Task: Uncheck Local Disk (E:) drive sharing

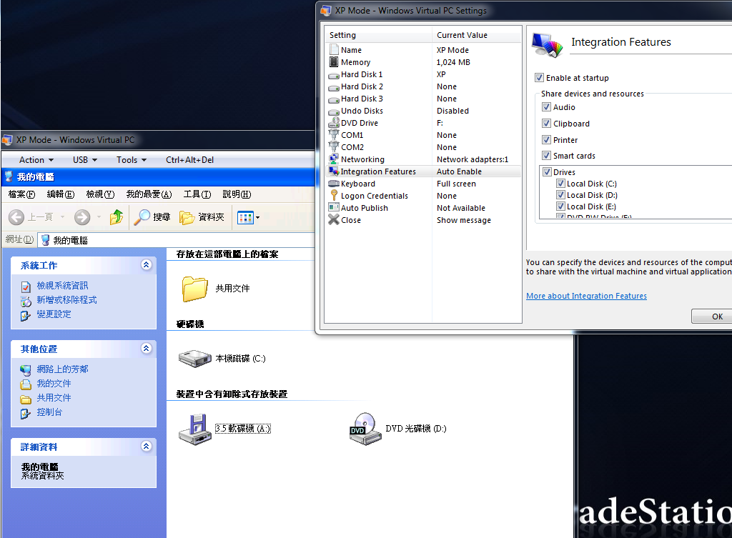Action: pos(560,206)
